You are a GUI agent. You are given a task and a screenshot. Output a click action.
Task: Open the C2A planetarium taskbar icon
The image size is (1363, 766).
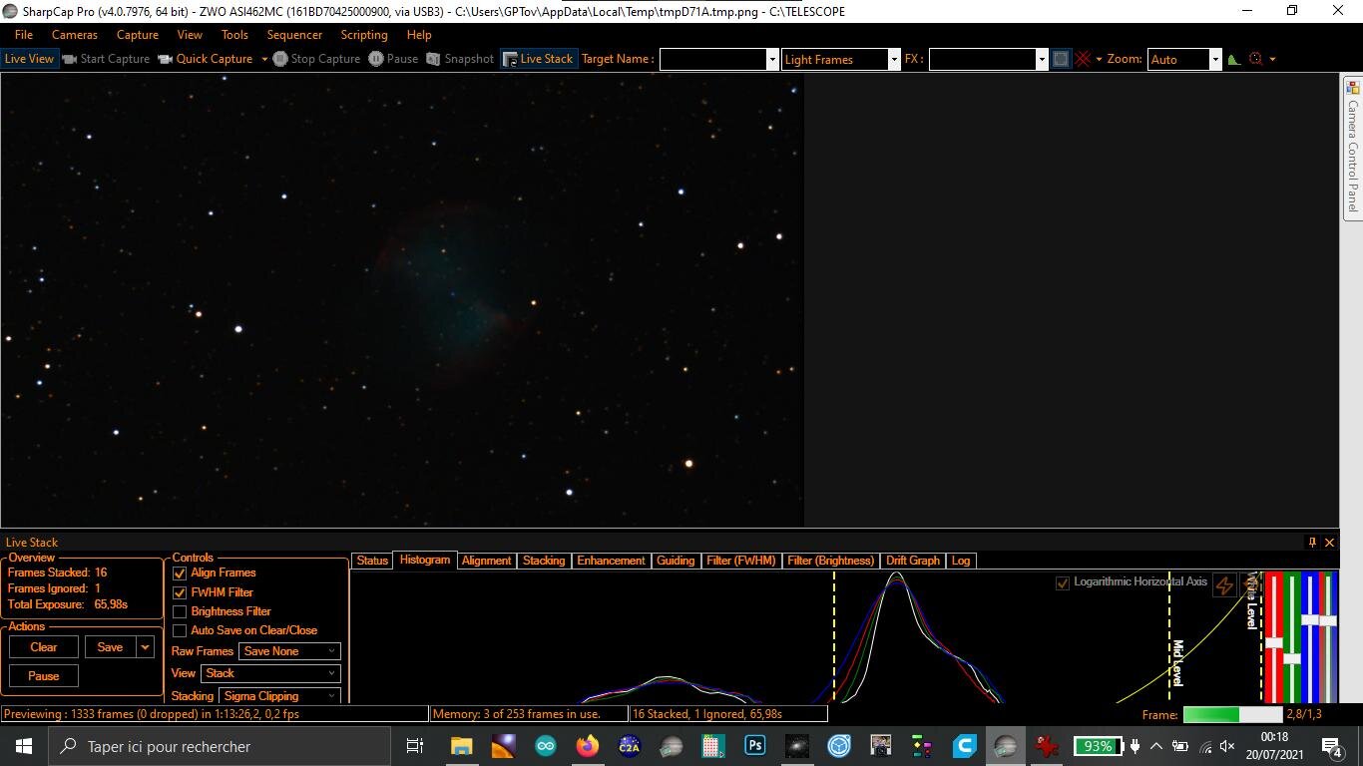[x=629, y=746]
